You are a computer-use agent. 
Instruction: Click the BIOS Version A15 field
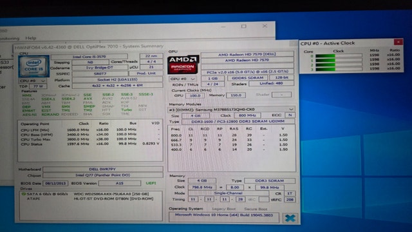120,183
